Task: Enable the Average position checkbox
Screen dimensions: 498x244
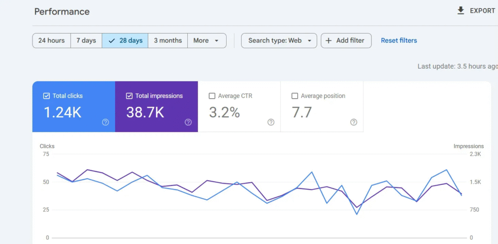Action: pyautogui.click(x=295, y=96)
